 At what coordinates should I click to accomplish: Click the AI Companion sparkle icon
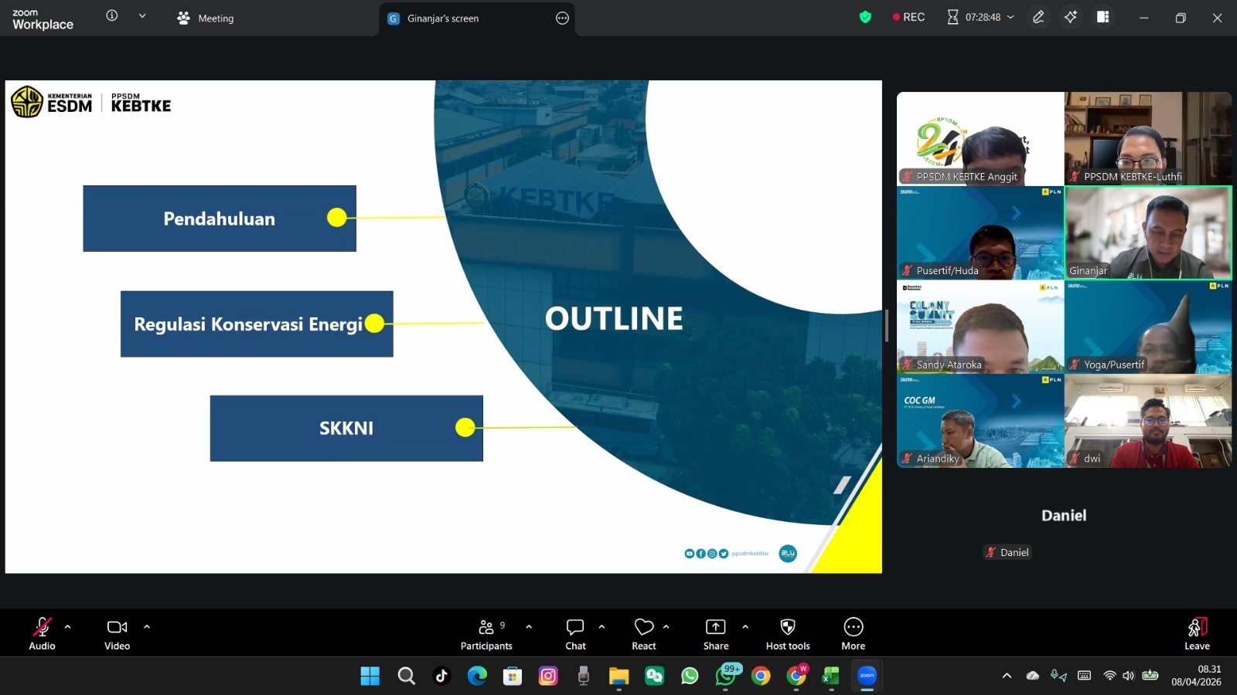(x=1071, y=17)
